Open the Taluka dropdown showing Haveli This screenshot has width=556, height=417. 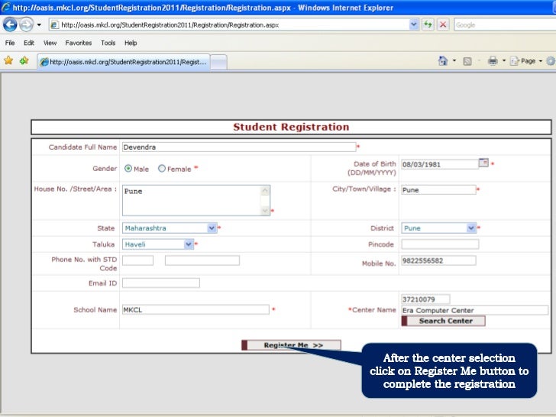(158, 244)
